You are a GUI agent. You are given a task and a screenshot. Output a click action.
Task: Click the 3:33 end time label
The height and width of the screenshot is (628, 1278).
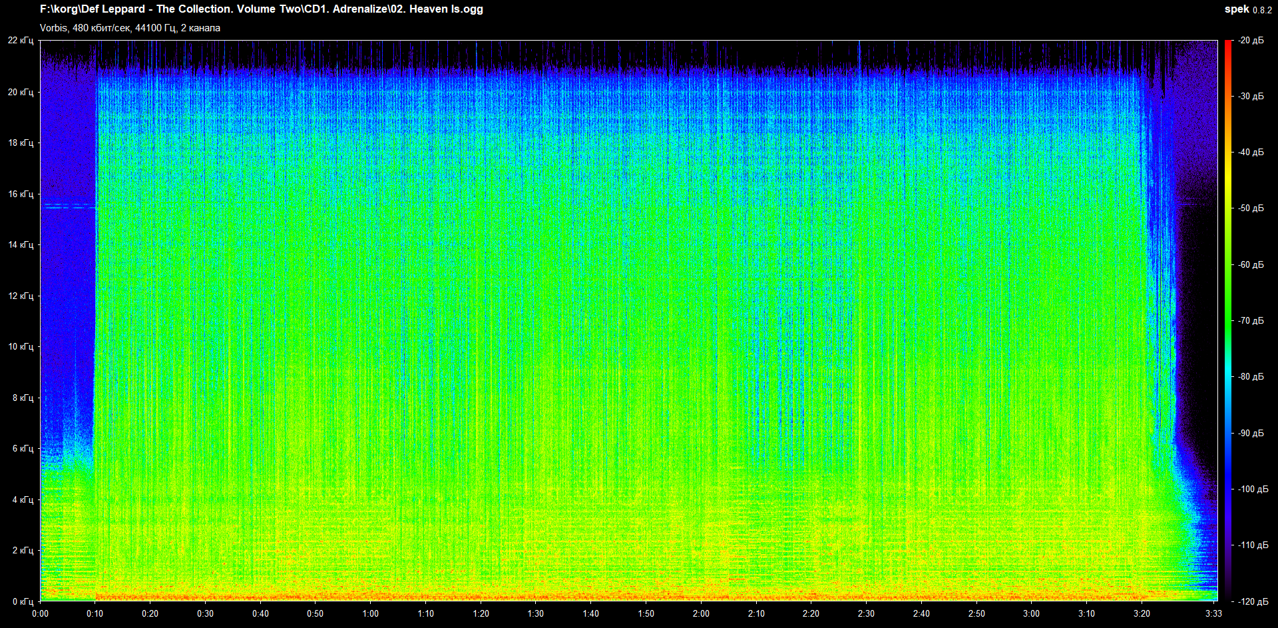1213,613
